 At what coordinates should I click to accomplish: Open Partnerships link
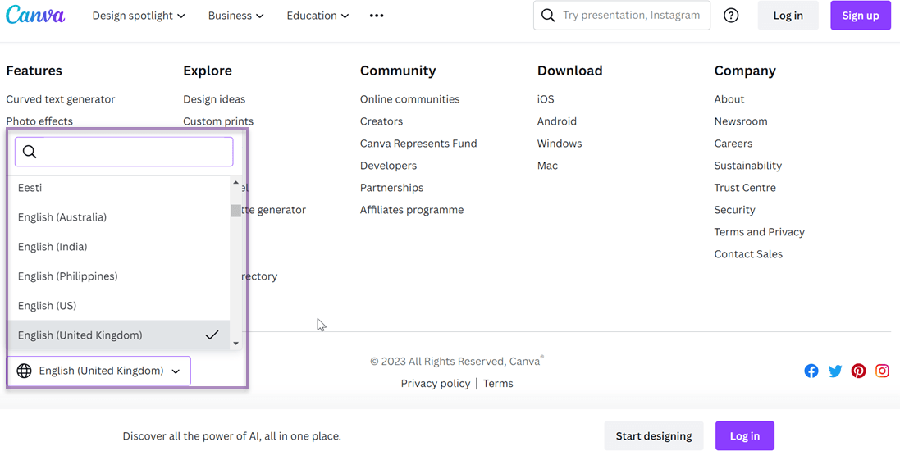[392, 188]
